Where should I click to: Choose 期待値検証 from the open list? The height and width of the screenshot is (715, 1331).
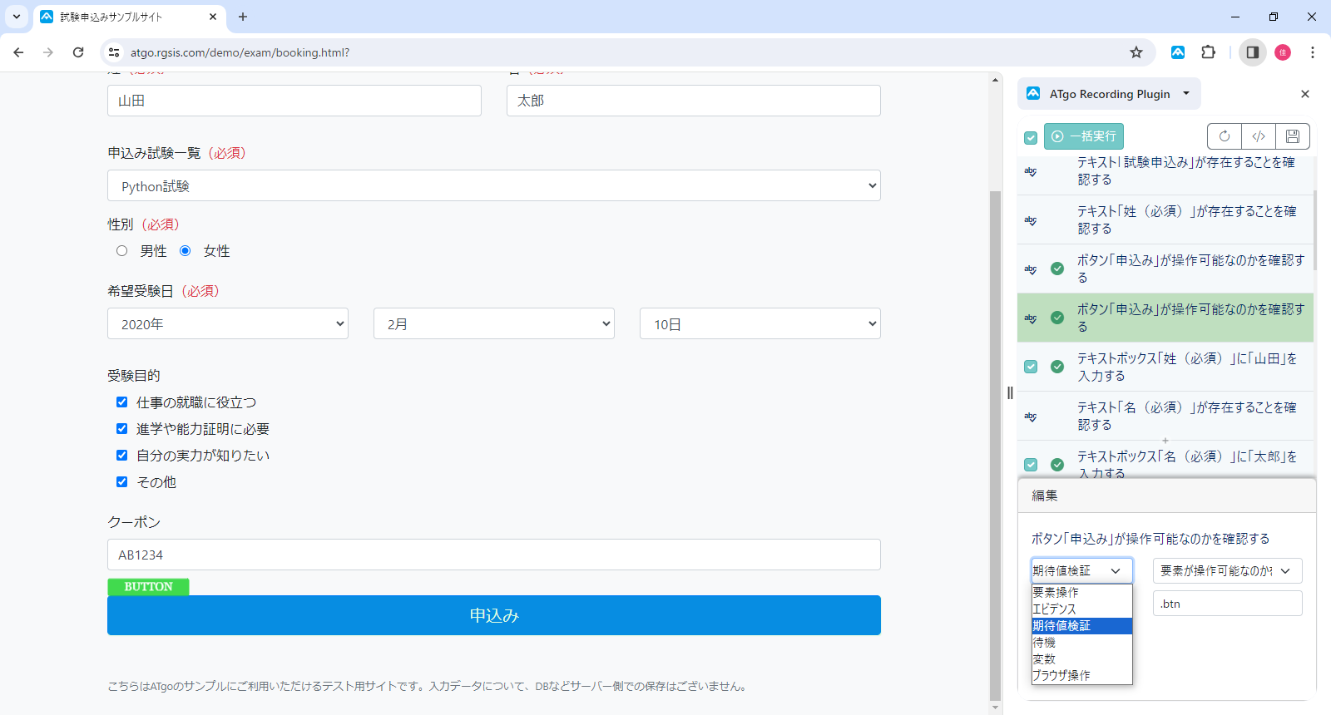(1081, 626)
